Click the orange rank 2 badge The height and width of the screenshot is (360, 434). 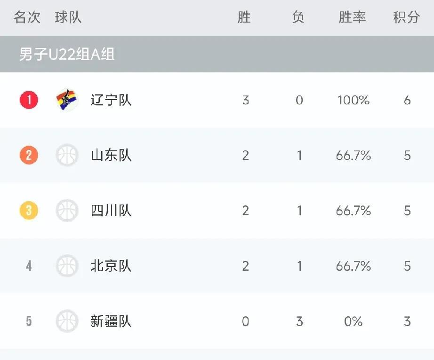pos(29,155)
